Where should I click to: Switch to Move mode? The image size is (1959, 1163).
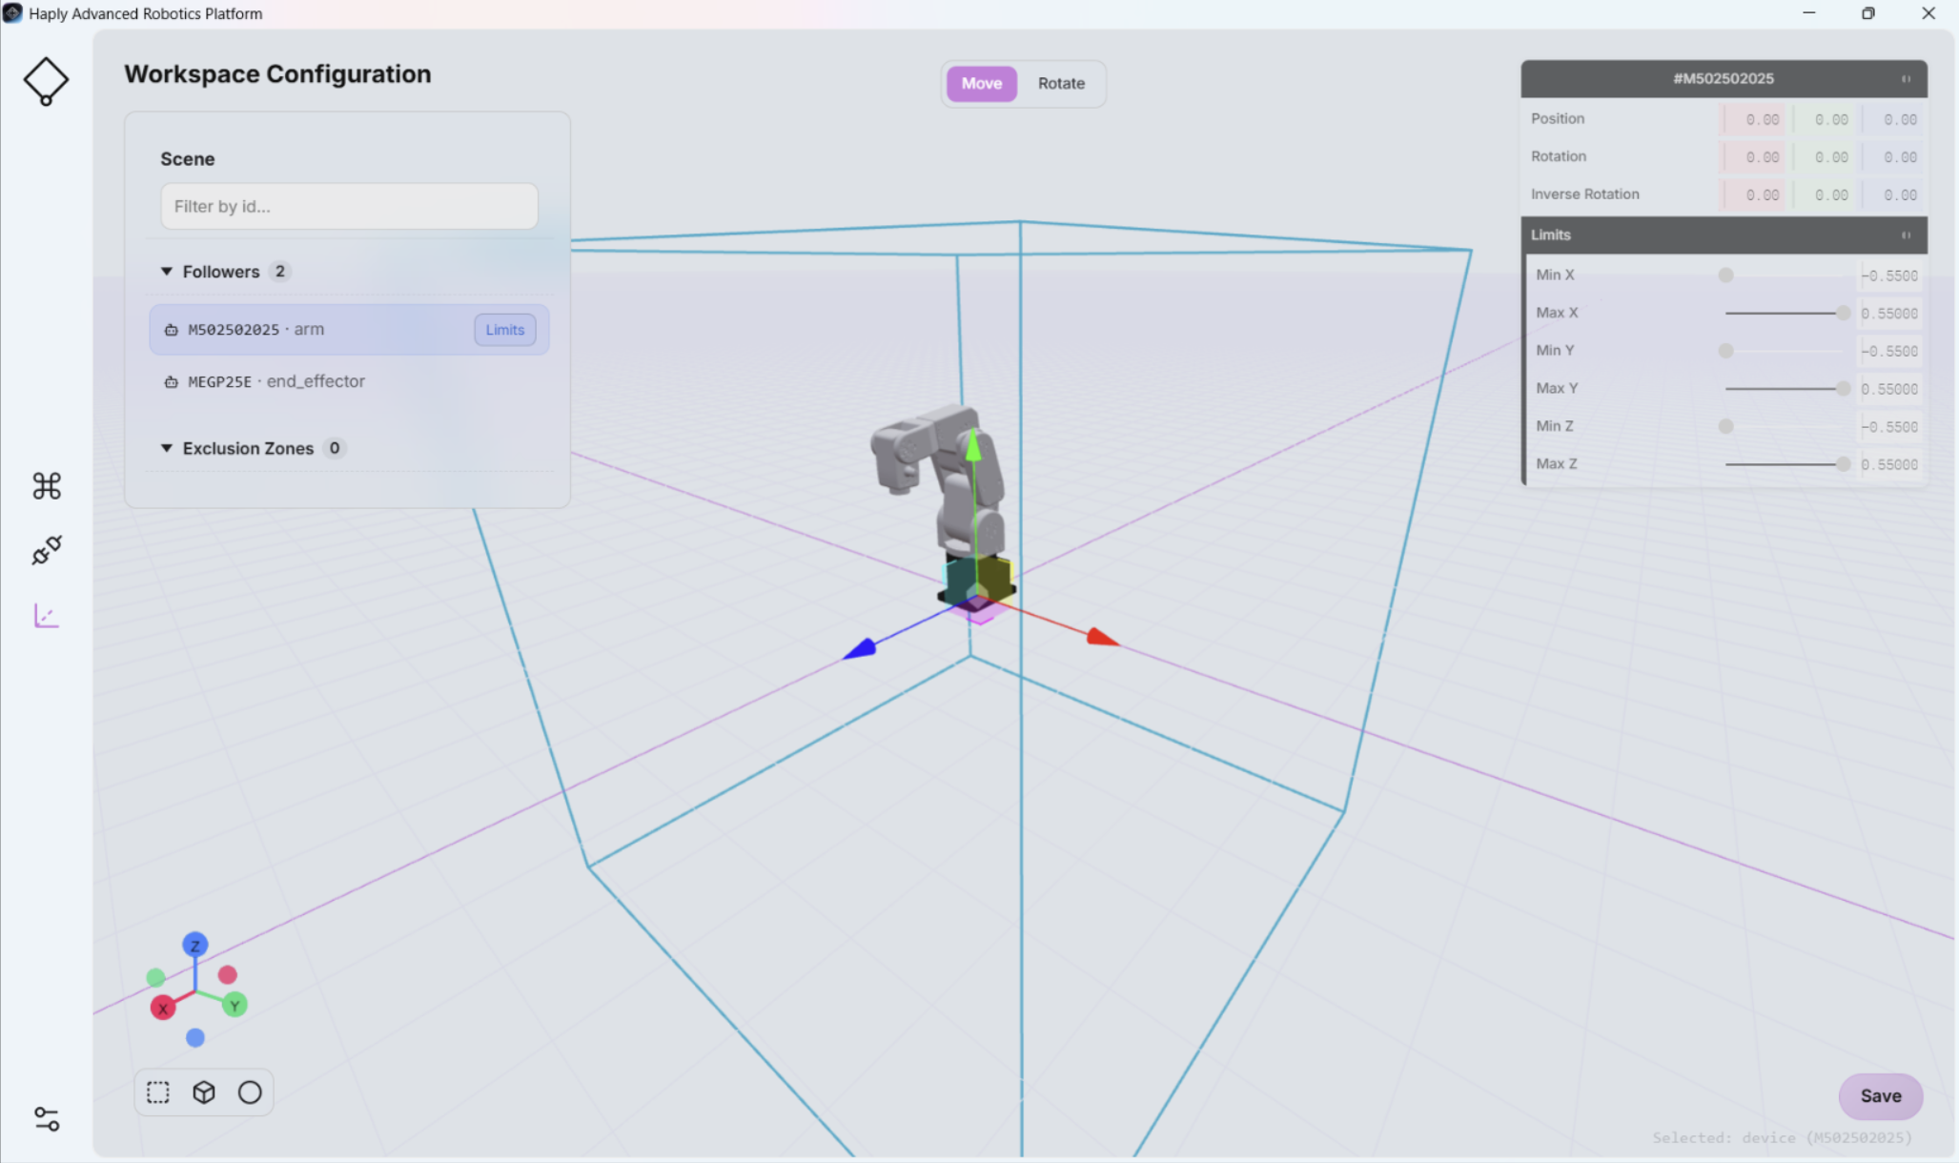981,84
